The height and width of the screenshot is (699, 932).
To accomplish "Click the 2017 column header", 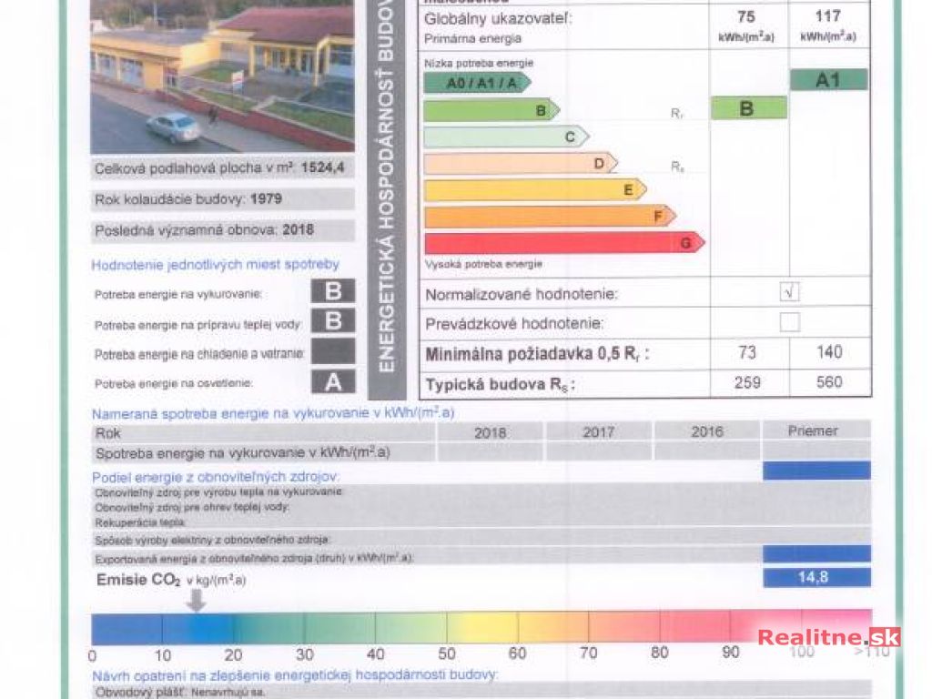I will point(599,432).
